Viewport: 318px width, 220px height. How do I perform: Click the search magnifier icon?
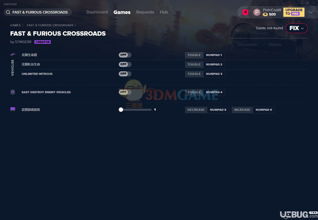coord(8,12)
